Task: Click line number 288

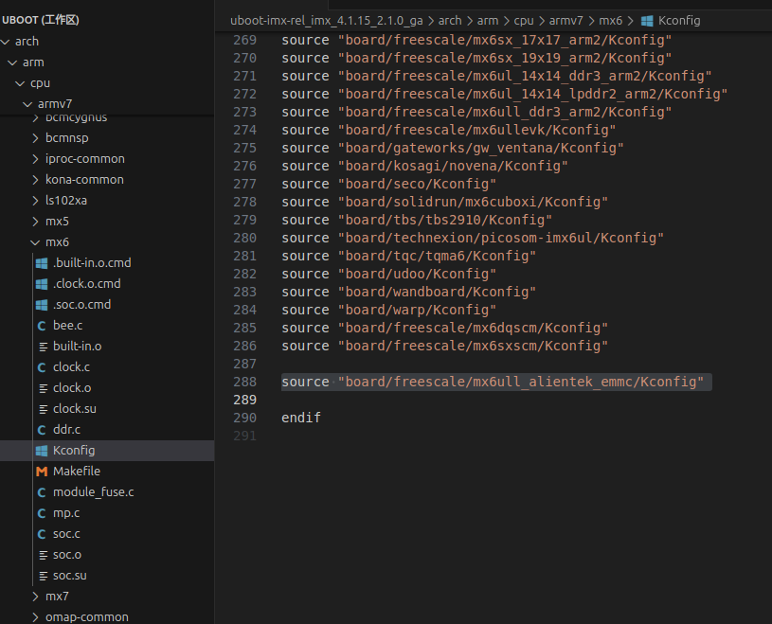Action: coord(244,382)
